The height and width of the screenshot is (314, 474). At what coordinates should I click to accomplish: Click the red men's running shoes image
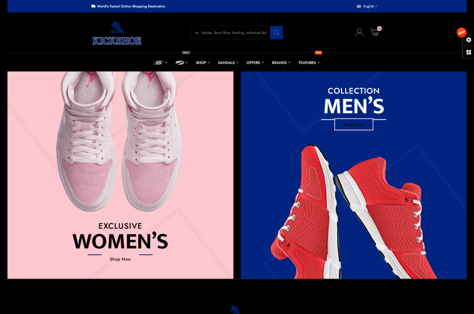(346, 215)
